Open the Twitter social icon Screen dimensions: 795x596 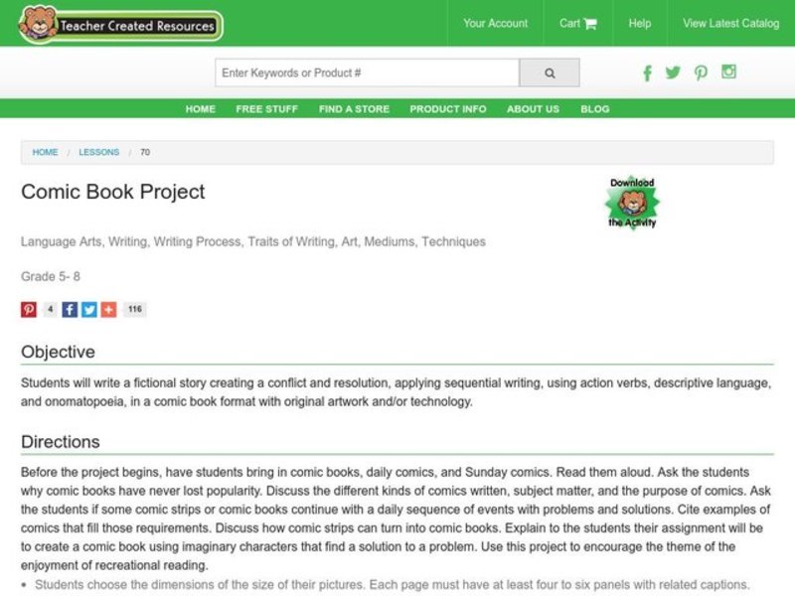pyautogui.click(x=674, y=73)
